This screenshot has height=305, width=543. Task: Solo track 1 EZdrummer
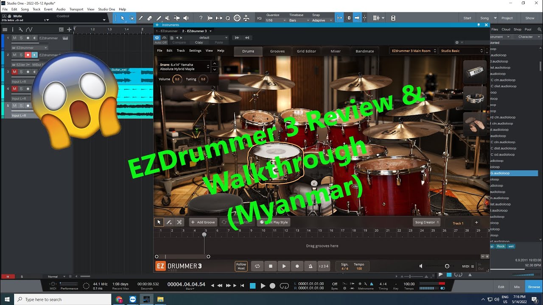pos(21,38)
